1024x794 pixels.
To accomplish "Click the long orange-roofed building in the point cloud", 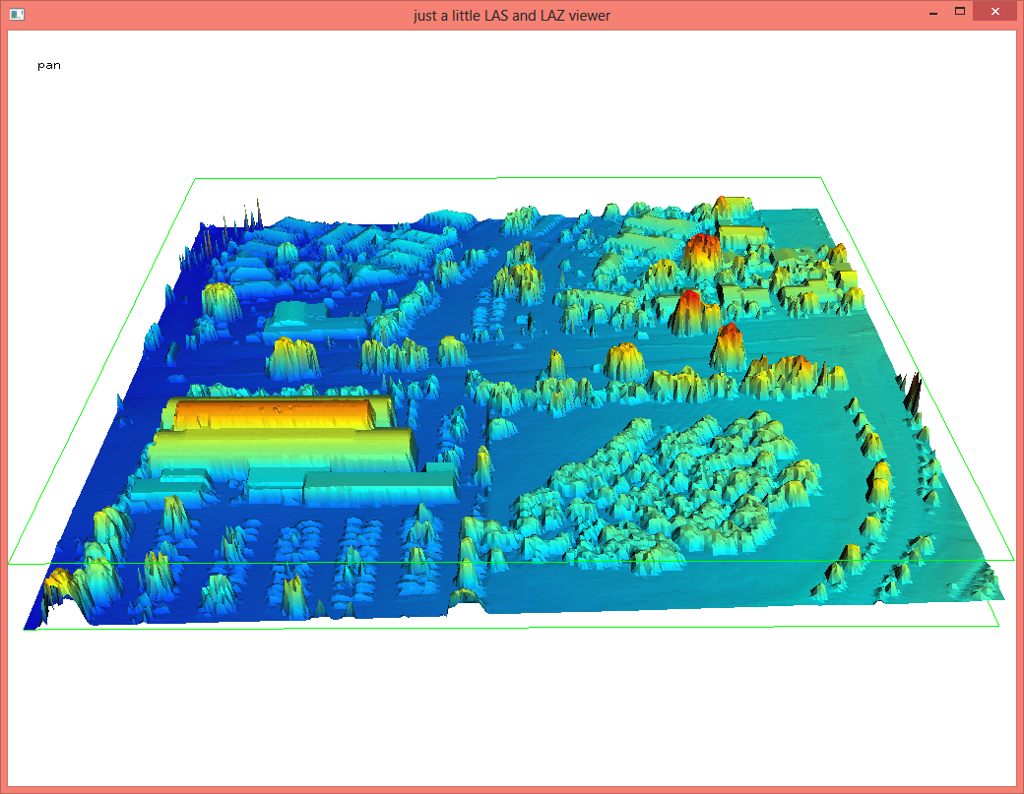I will (277, 413).
